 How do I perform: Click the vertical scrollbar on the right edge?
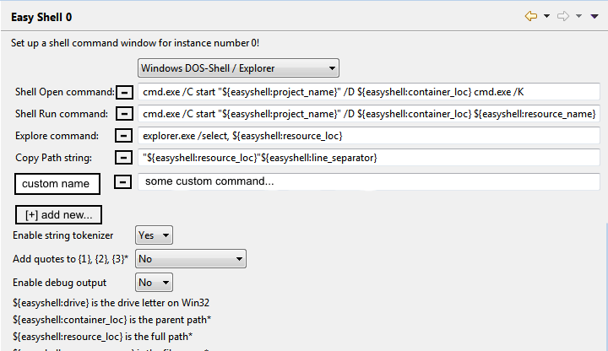(606, 287)
